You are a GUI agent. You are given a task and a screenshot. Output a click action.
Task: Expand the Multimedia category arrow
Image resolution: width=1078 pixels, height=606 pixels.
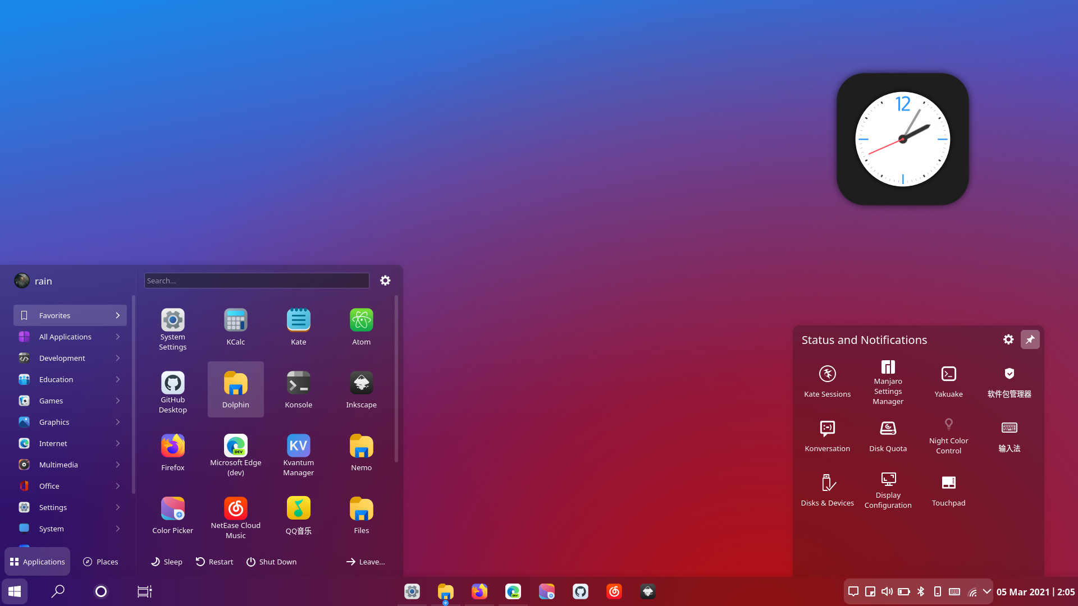(118, 465)
